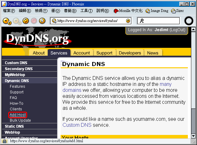Select MyWebHop in the sidebar
Image resolution: width=197 pixels, height=145 pixels.
(30, 75)
